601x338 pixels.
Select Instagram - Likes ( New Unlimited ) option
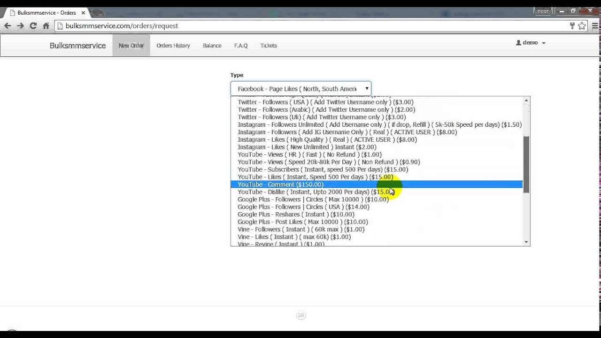tap(377, 147)
